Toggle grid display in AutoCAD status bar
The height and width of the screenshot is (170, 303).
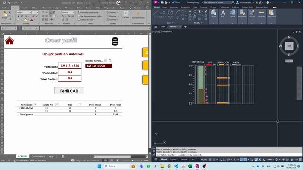210,160
